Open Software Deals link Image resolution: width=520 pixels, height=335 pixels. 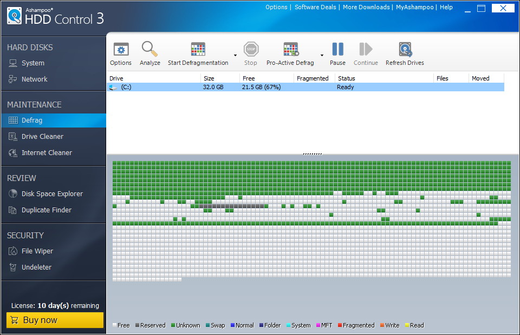[315, 7]
